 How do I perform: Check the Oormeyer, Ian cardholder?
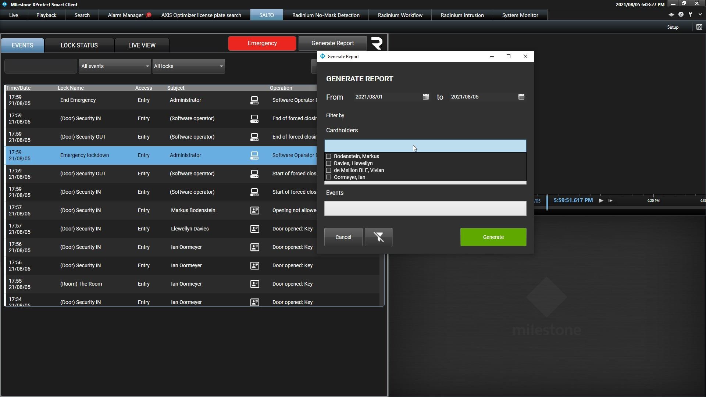(x=329, y=177)
